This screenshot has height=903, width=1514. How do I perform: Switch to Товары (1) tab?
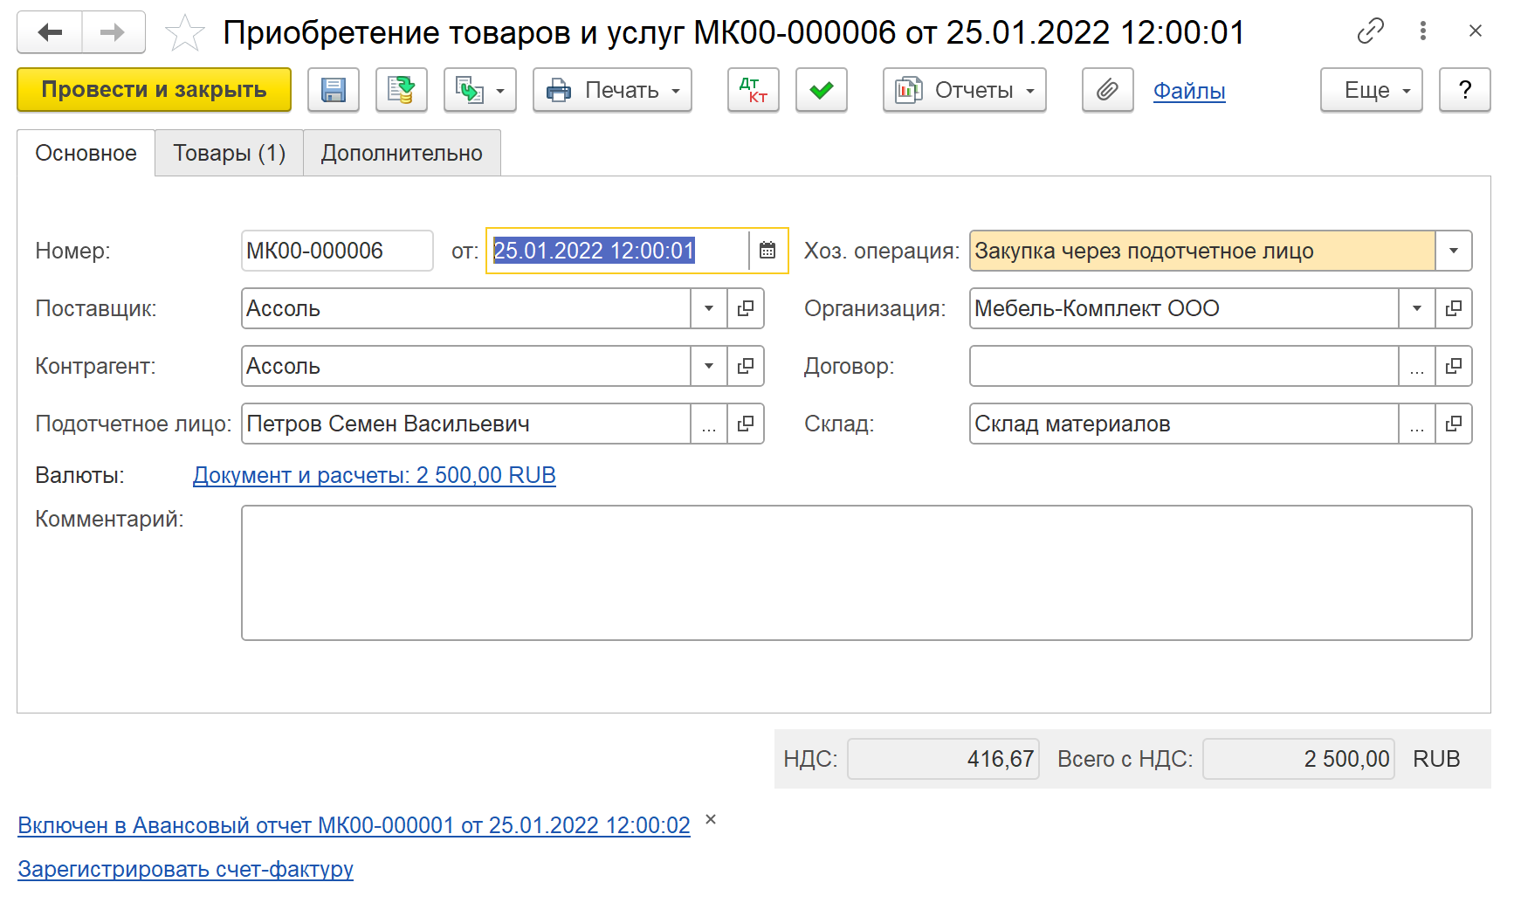[x=229, y=153]
